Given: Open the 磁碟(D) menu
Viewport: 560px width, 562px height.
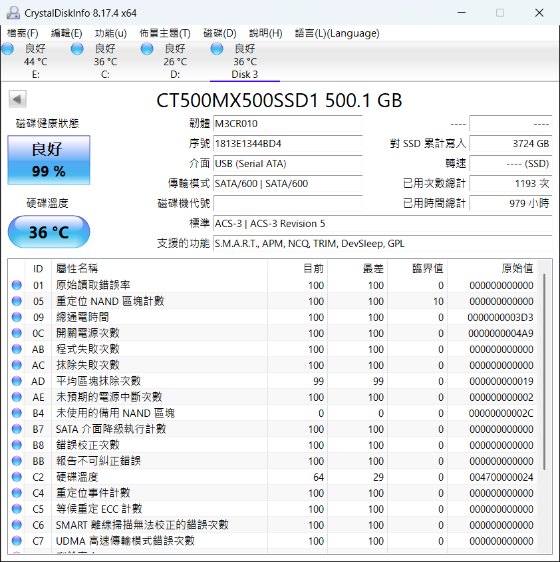Looking at the screenshot, I should tap(220, 33).
